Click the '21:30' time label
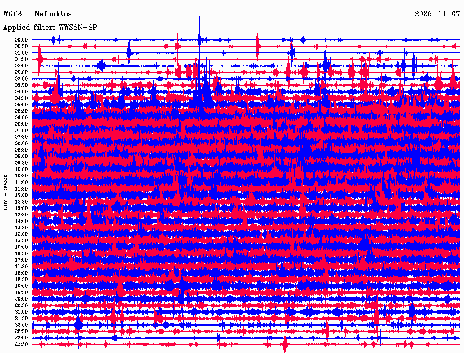Viewport: 464px width, 353px height. click(x=21, y=319)
